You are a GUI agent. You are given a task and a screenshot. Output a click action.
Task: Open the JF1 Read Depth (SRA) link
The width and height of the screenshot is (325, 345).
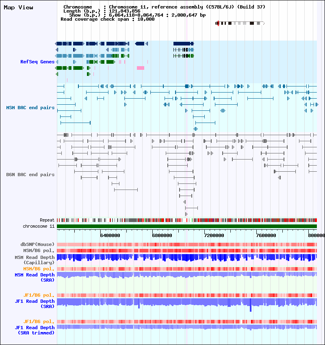click(35, 304)
